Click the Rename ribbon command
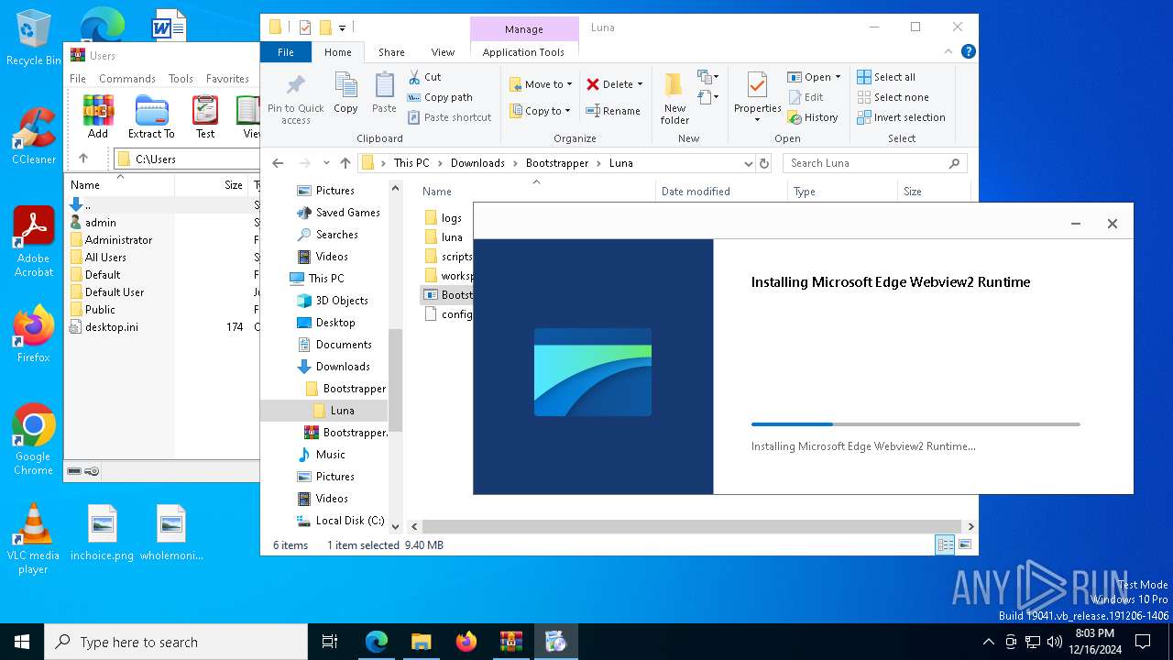 pos(613,111)
